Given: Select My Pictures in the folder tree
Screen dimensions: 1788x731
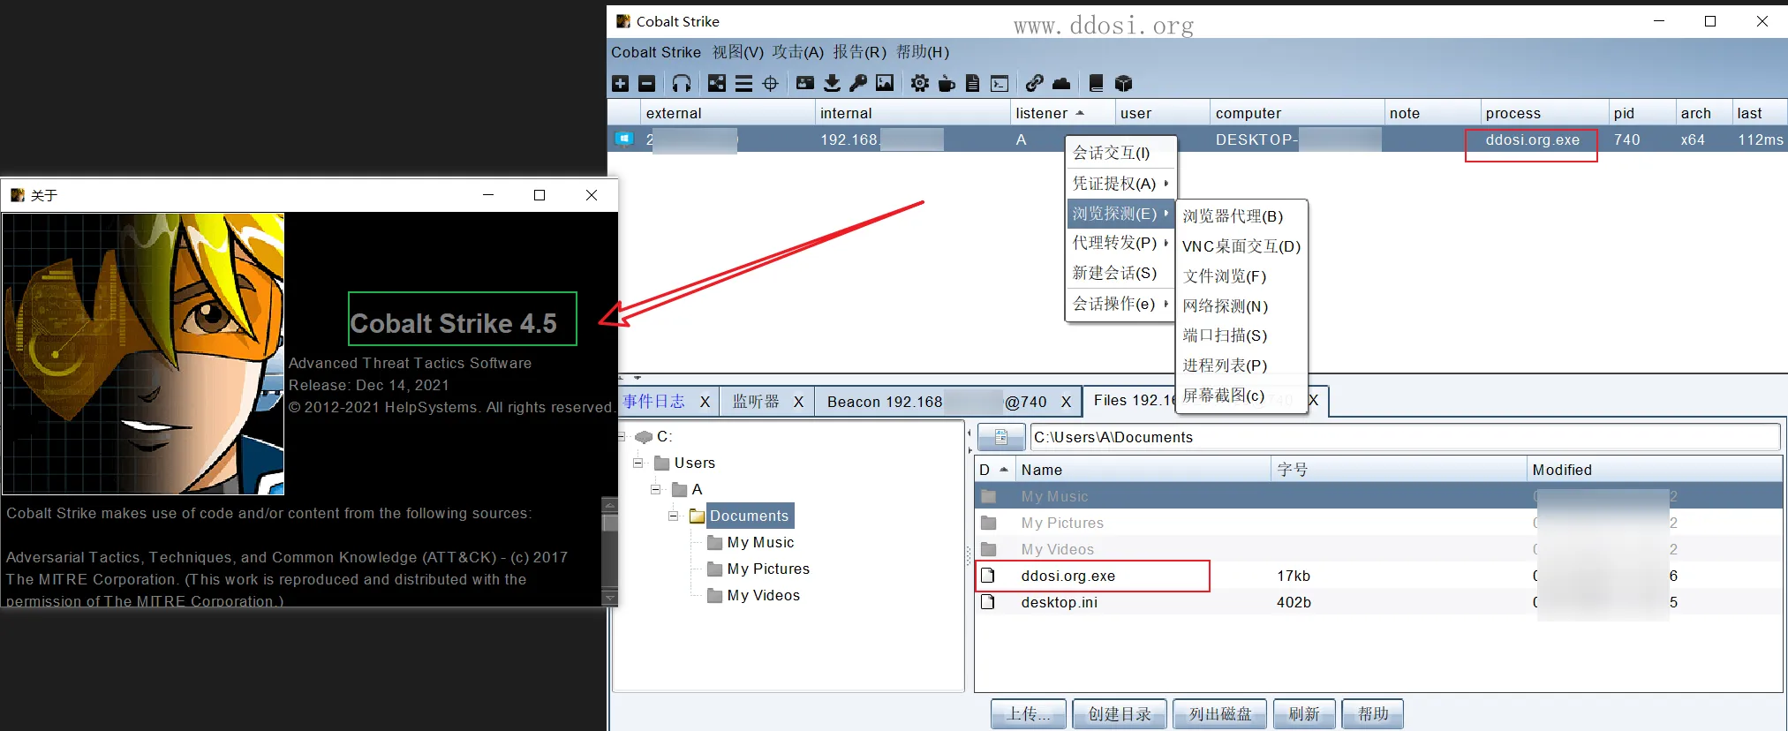Looking at the screenshot, I should pyautogui.click(x=768, y=569).
